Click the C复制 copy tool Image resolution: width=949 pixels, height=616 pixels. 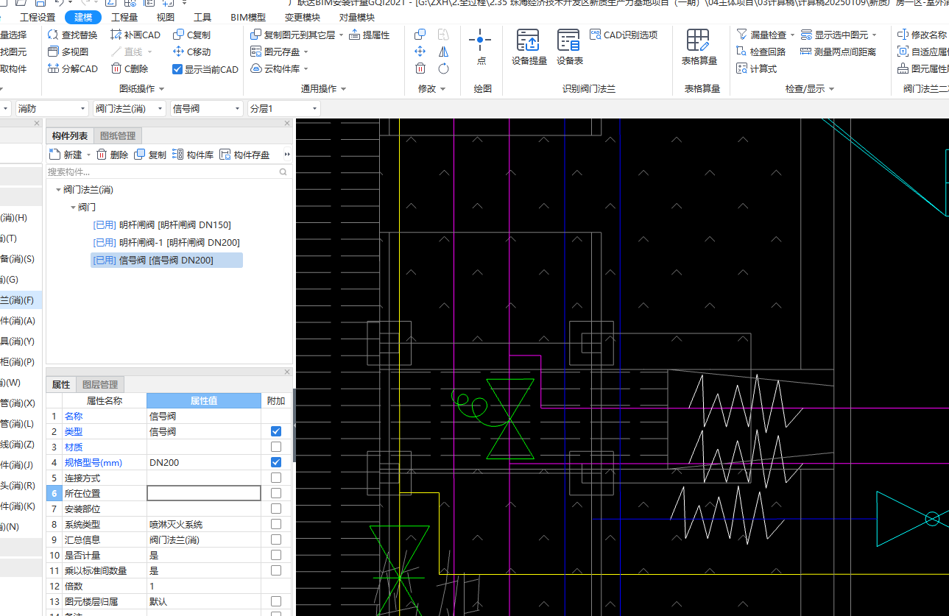191,35
